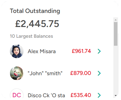Click the scrollbar down arrow
The width and height of the screenshot is (121, 100).
pos(116,96)
